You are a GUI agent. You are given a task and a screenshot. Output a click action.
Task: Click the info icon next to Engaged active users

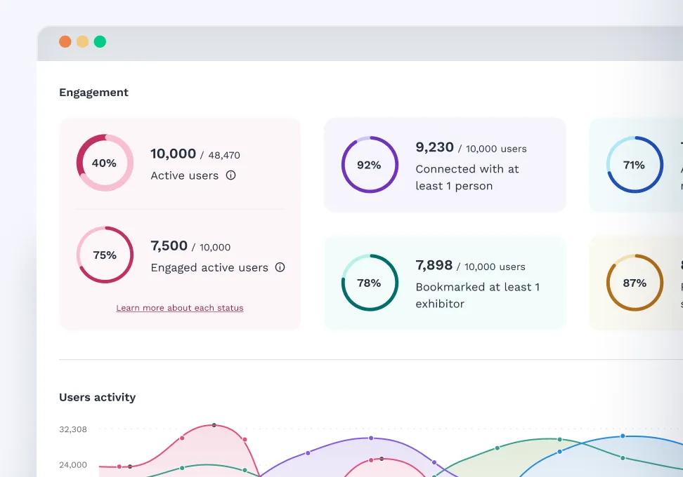tap(280, 267)
